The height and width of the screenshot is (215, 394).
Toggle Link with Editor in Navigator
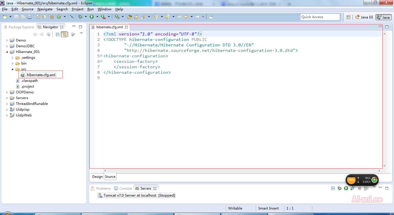pos(64,34)
